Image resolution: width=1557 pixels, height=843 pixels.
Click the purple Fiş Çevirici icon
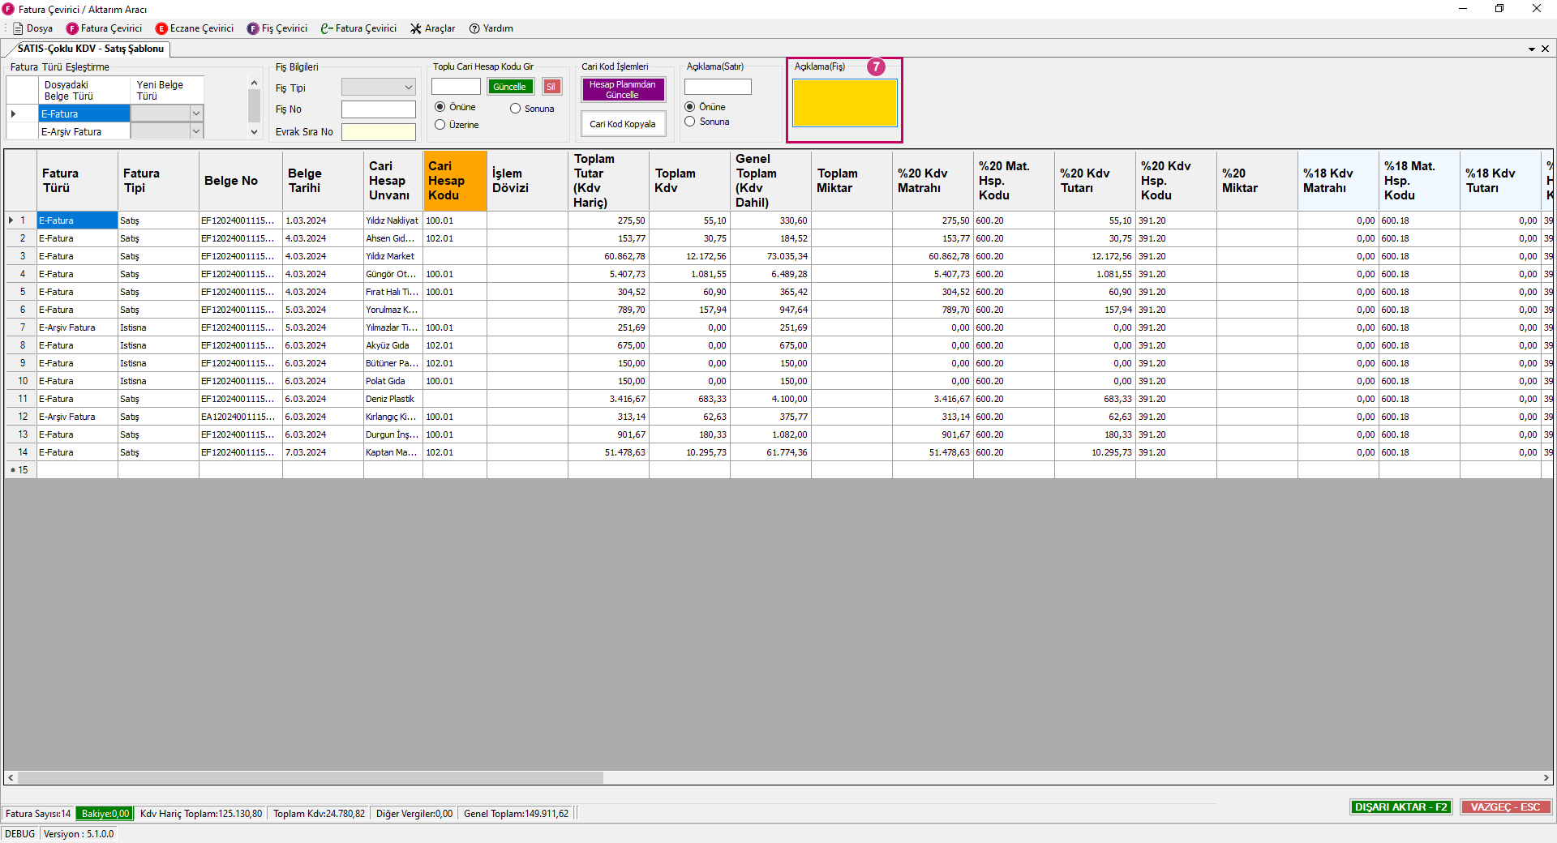pyautogui.click(x=253, y=28)
